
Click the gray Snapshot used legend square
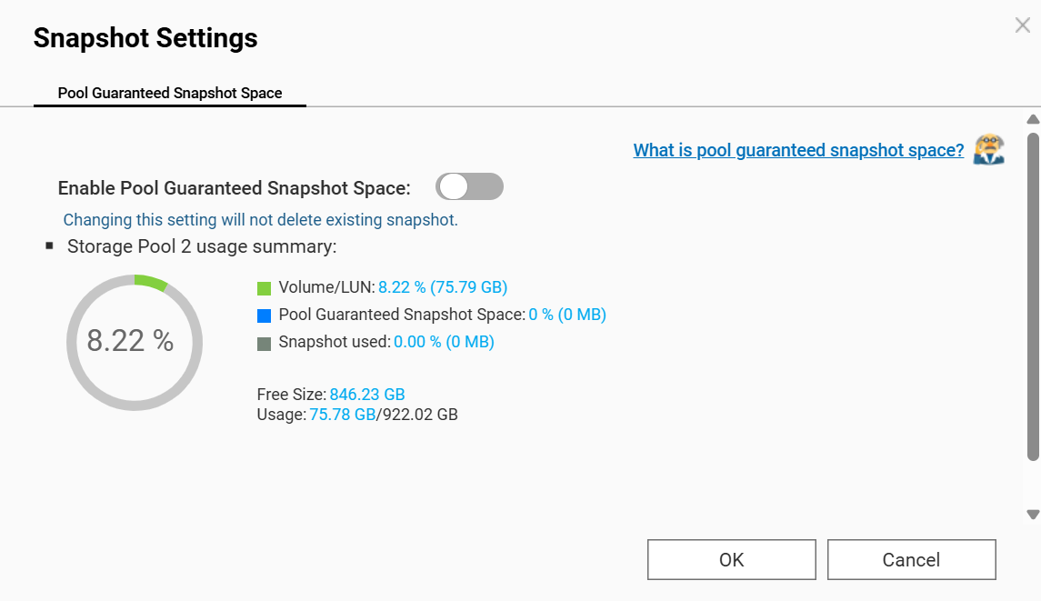coord(265,344)
